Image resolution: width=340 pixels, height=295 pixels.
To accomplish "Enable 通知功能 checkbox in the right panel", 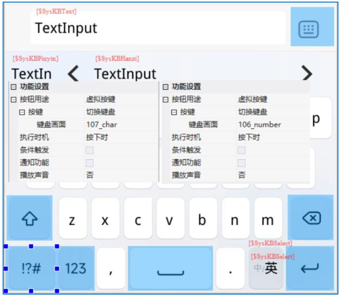I will (241, 163).
